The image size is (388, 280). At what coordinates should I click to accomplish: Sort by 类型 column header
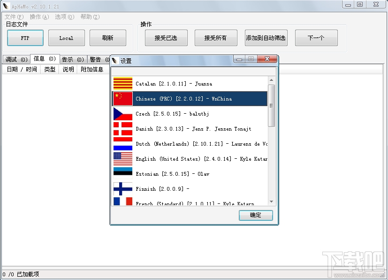point(49,70)
